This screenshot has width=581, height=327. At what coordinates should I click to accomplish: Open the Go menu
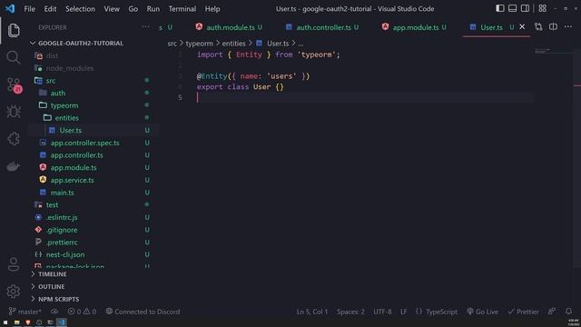tap(133, 8)
